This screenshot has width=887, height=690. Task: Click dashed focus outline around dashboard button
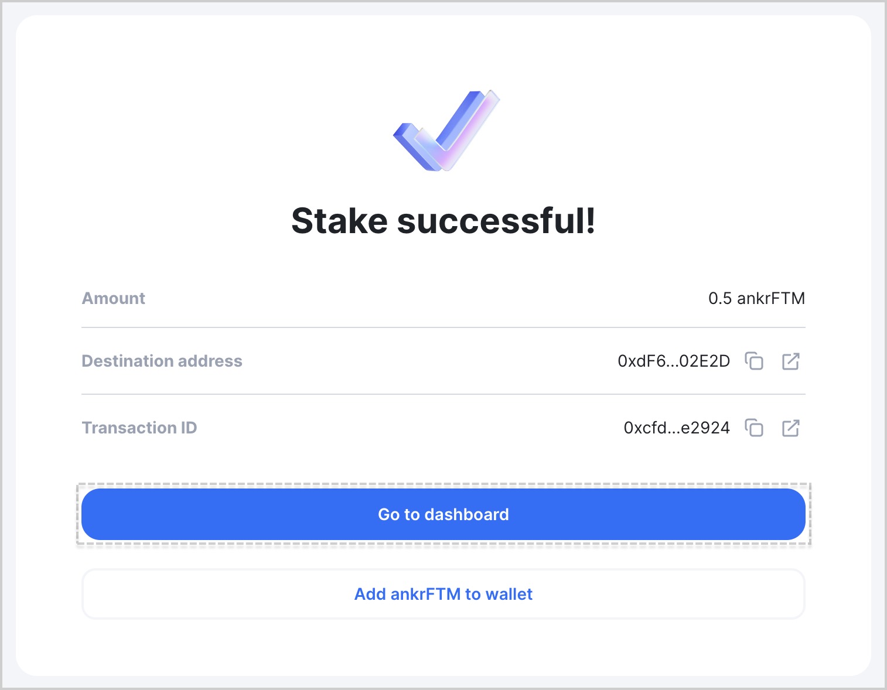tap(443, 485)
